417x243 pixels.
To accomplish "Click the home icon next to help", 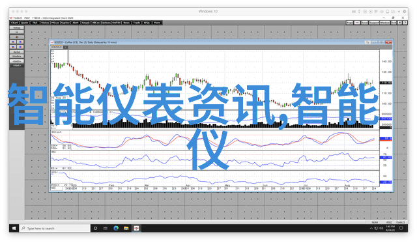I will point(399,23).
